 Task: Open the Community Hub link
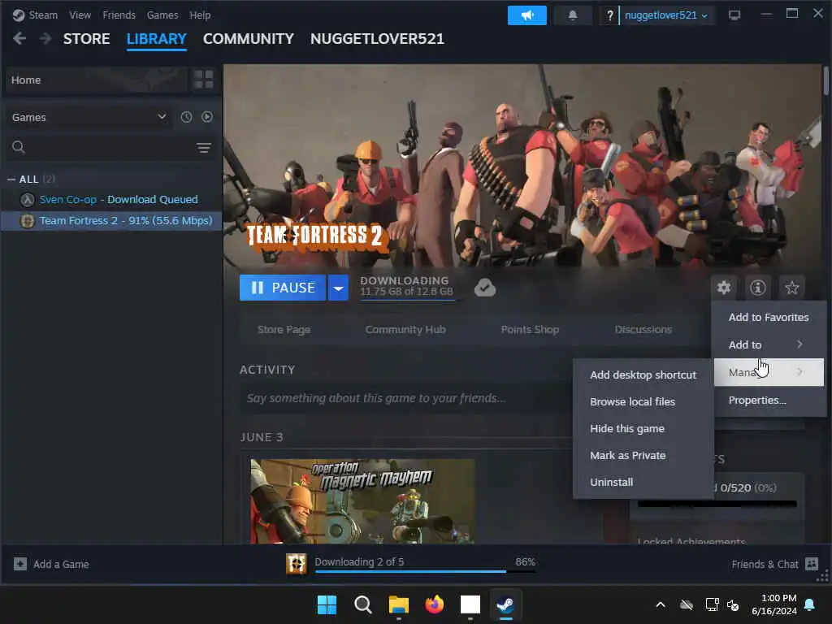click(405, 330)
